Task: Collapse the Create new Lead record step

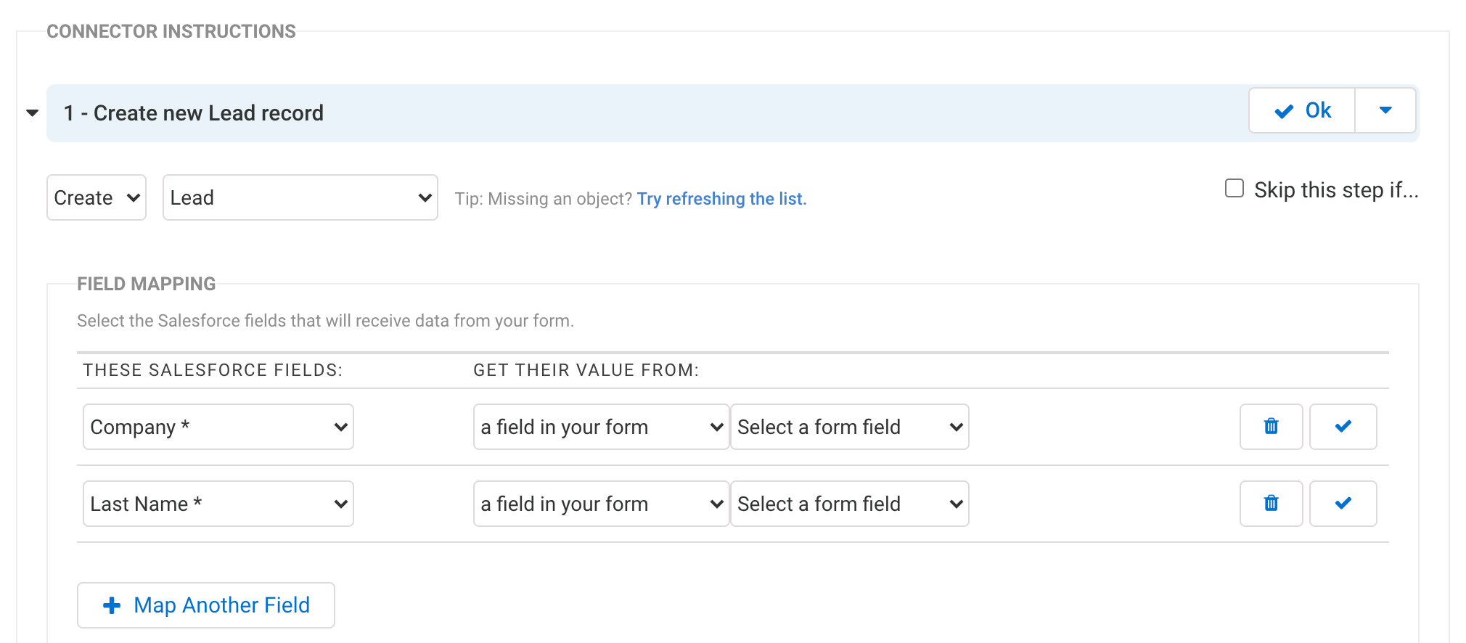Action: (32, 113)
